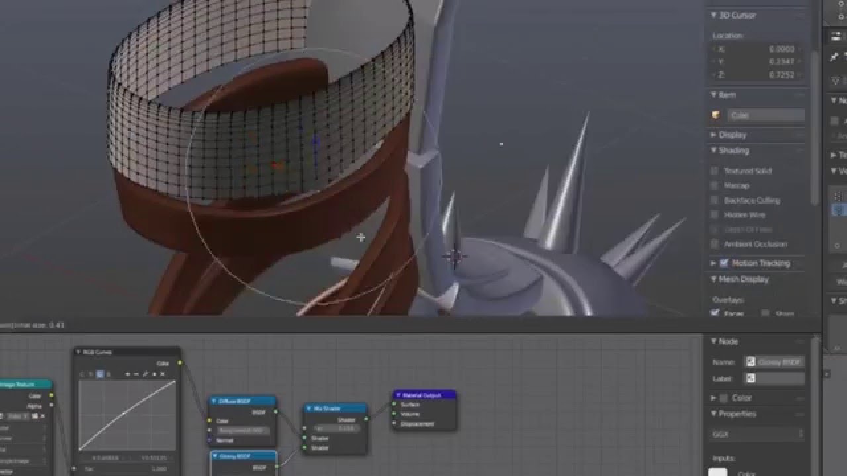Viewport: 847px width, 476px height.
Task: Click the node Name field Glossy BSDF
Action: (774, 362)
